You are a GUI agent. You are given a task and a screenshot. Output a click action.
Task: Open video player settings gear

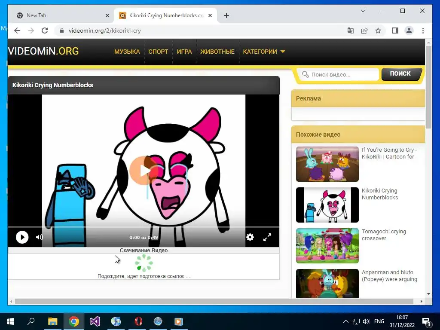pyautogui.click(x=250, y=237)
